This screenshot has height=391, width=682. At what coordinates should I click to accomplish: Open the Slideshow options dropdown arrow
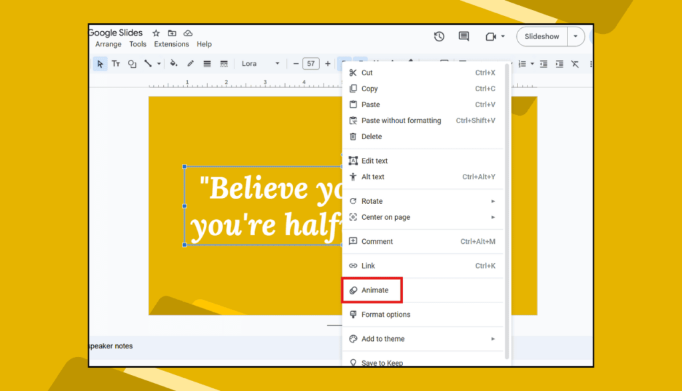pyautogui.click(x=575, y=37)
